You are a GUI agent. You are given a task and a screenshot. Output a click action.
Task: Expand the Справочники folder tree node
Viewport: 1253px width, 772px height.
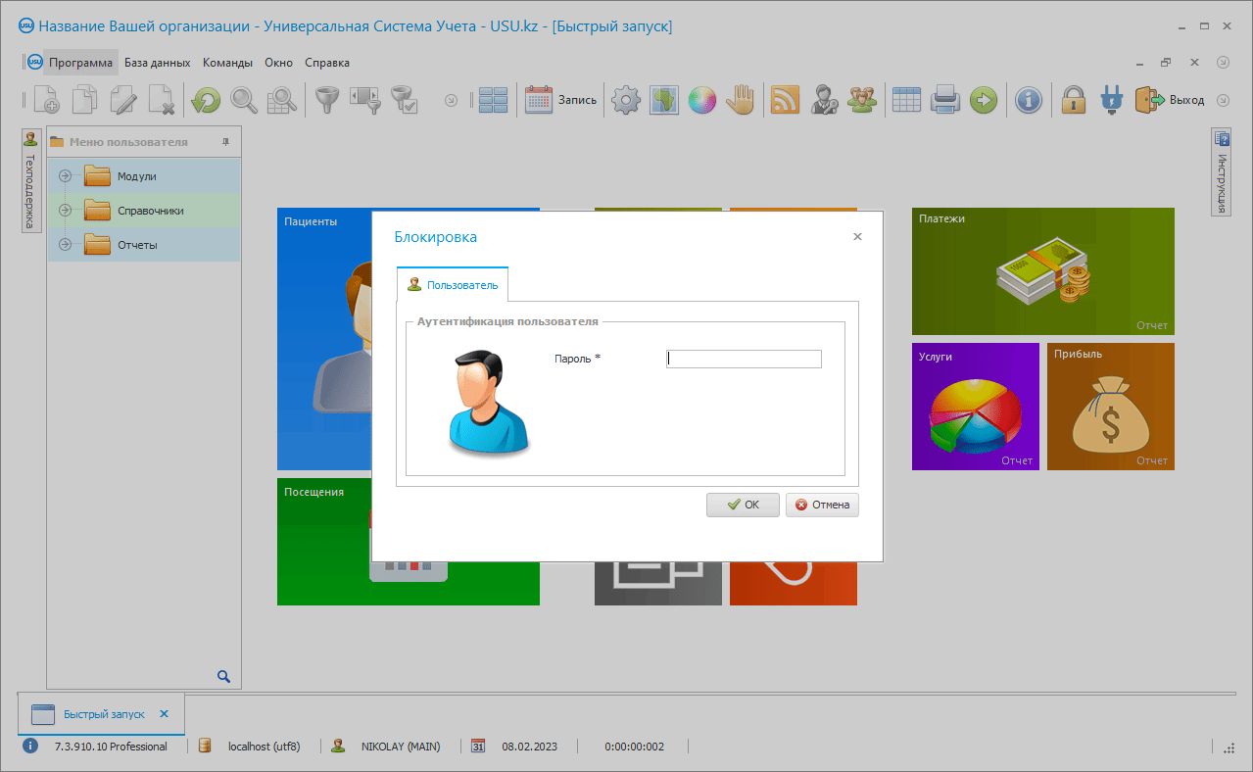click(x=66, y=211)
